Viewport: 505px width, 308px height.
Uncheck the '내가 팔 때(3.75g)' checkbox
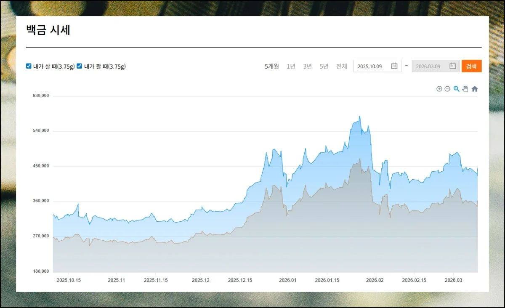pyautogui.click(x=79, y=66)
